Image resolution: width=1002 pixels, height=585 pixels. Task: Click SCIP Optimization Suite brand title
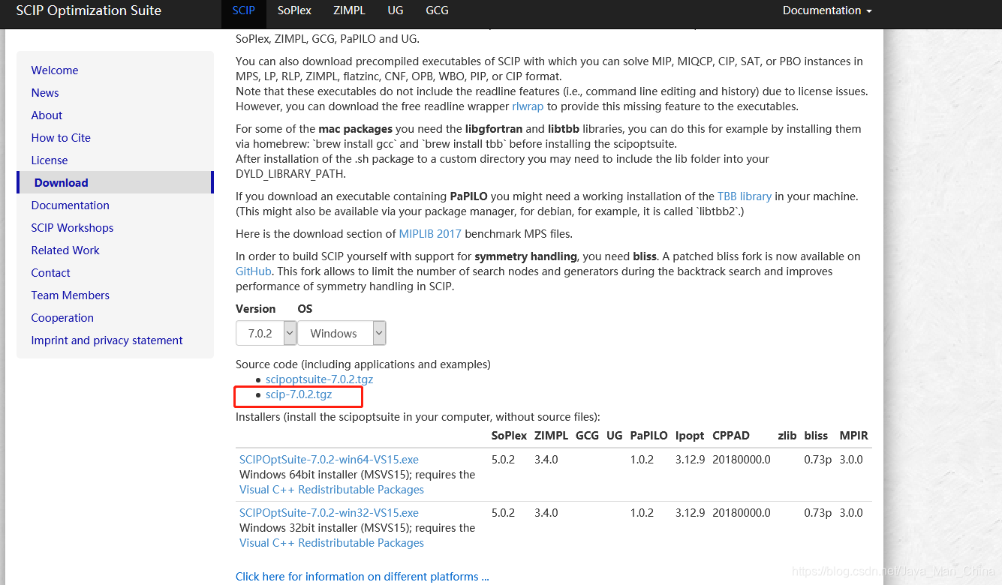point(89,10)
